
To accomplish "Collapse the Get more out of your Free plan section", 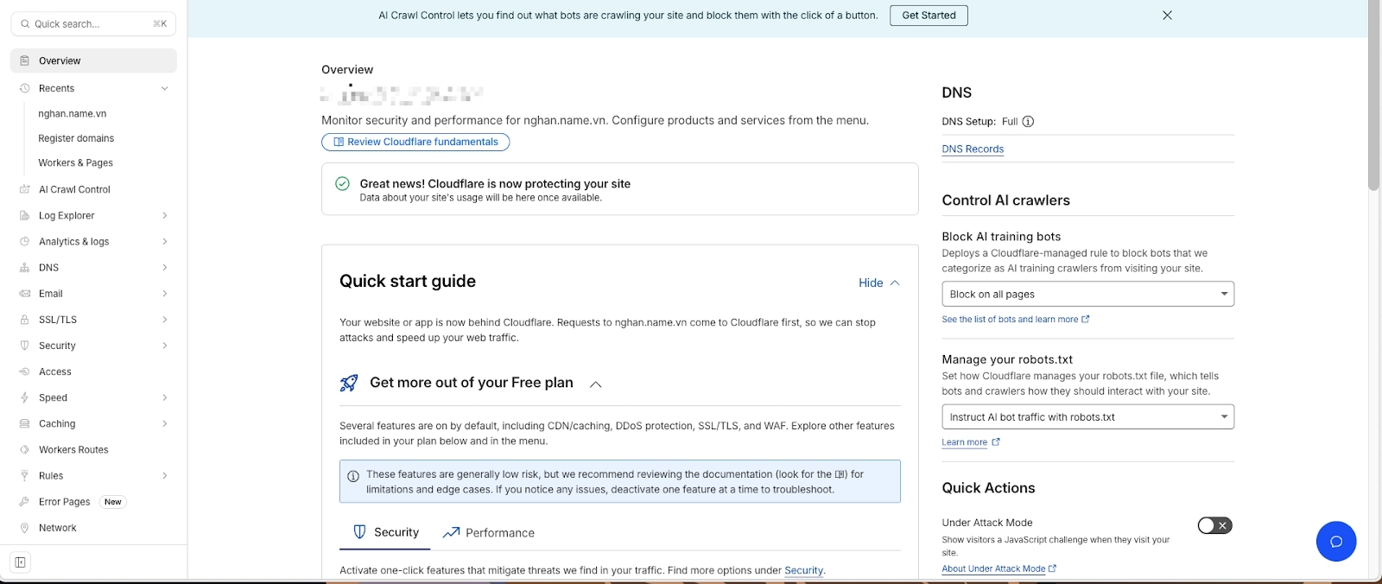I will tap(595, 384).
